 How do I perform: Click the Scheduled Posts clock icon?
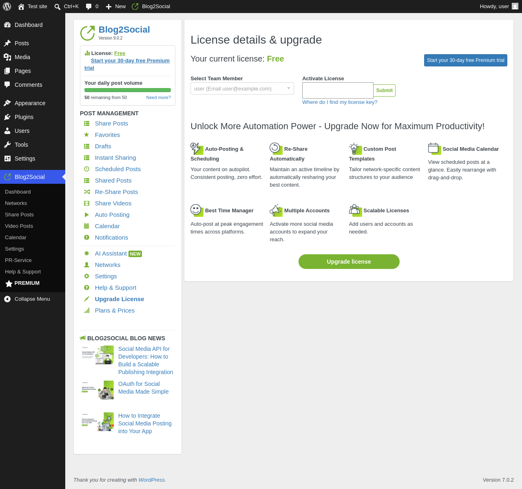click(x=86, y=169)
